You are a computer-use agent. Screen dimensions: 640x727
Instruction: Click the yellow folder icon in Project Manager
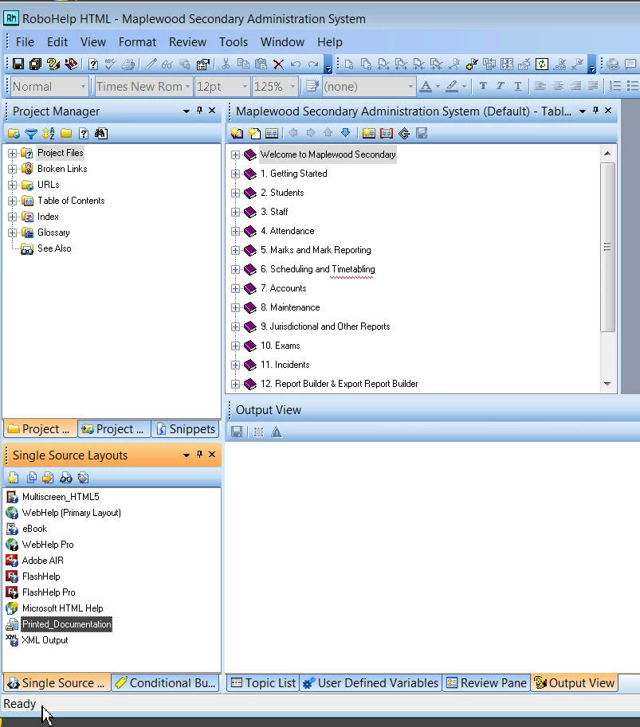(x=66, y=134)
